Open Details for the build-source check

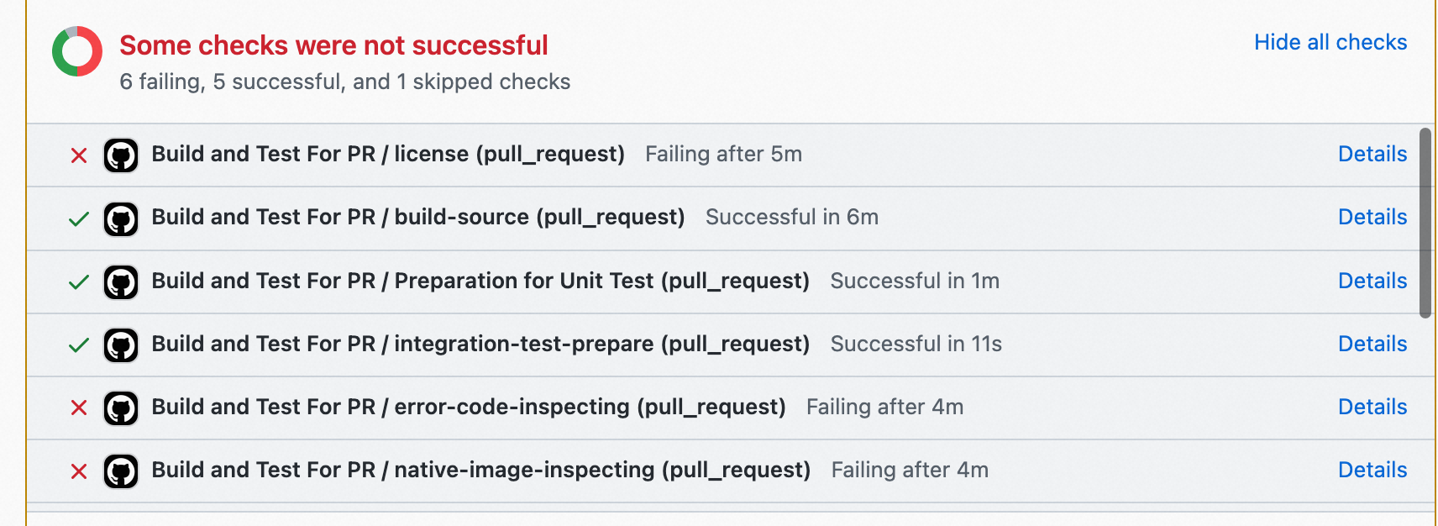click(1372, 217)
